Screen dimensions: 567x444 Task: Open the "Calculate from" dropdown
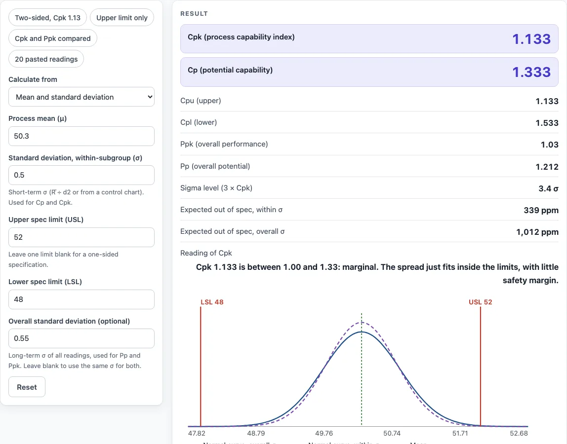(81, 97)
